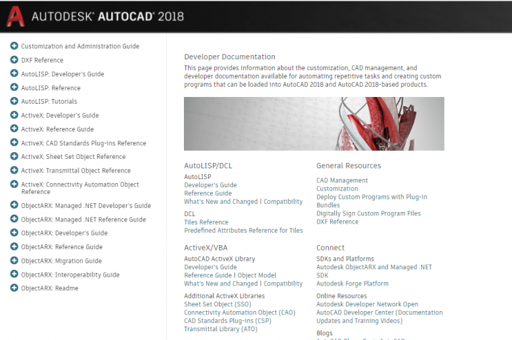512x340 pixels.
Task: Open the Autodesk Forge Platform link
Action: pos(352,283)
